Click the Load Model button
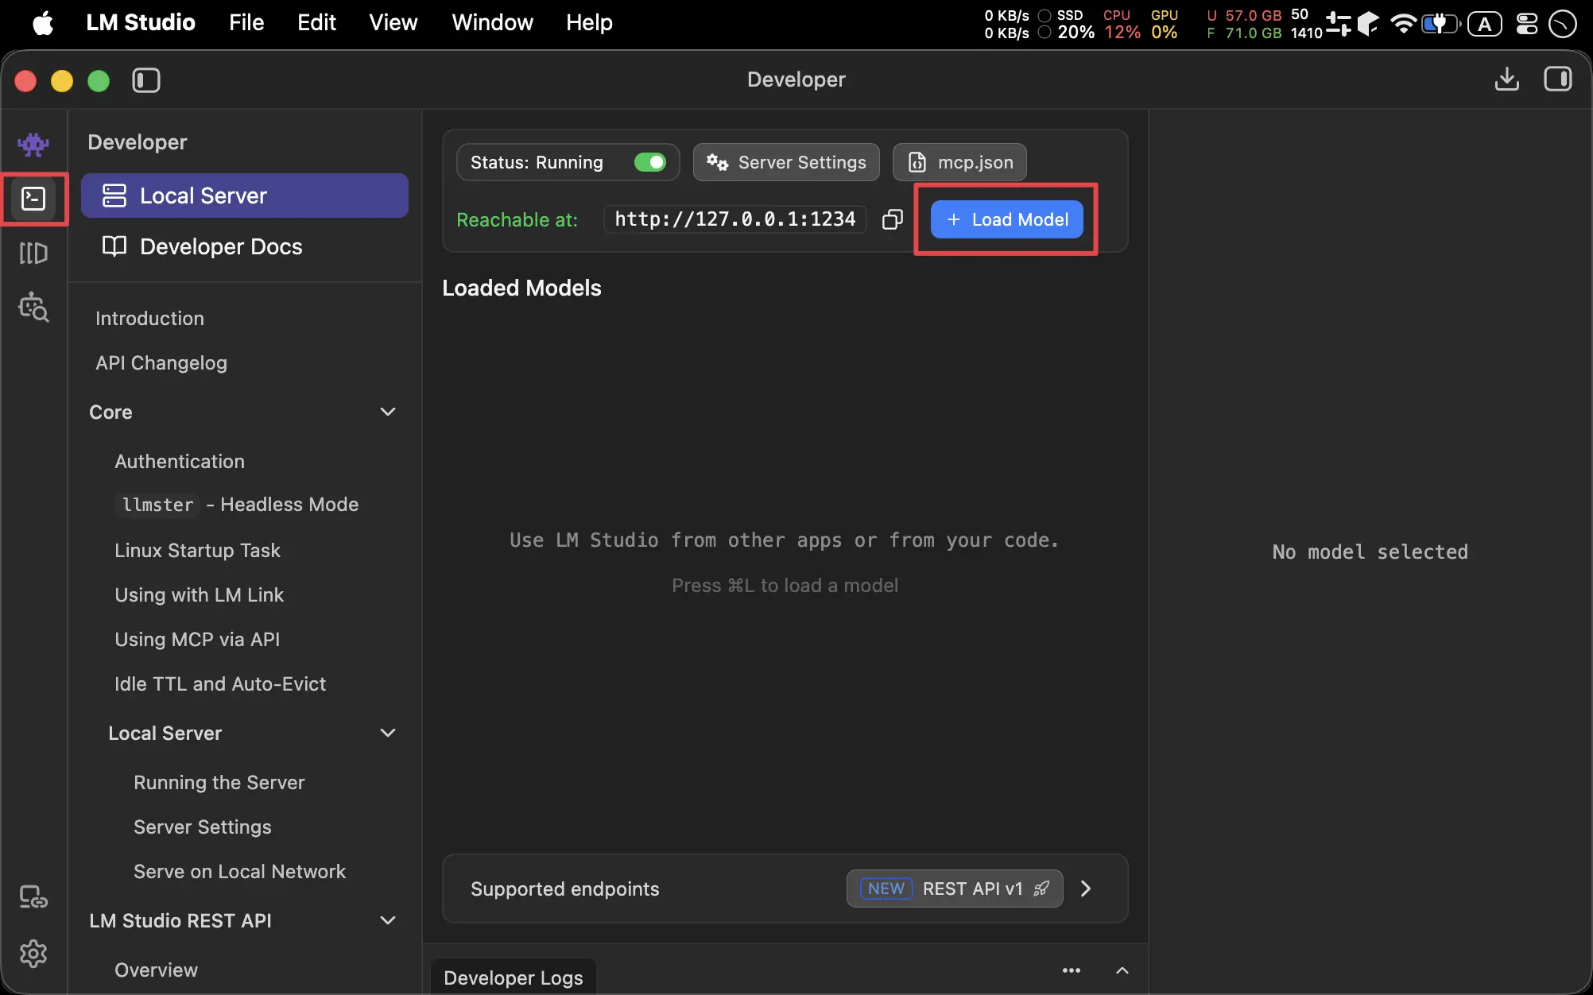This screenshot has height=995, width=1593. pyautogui.click(x=1007, y=219)
